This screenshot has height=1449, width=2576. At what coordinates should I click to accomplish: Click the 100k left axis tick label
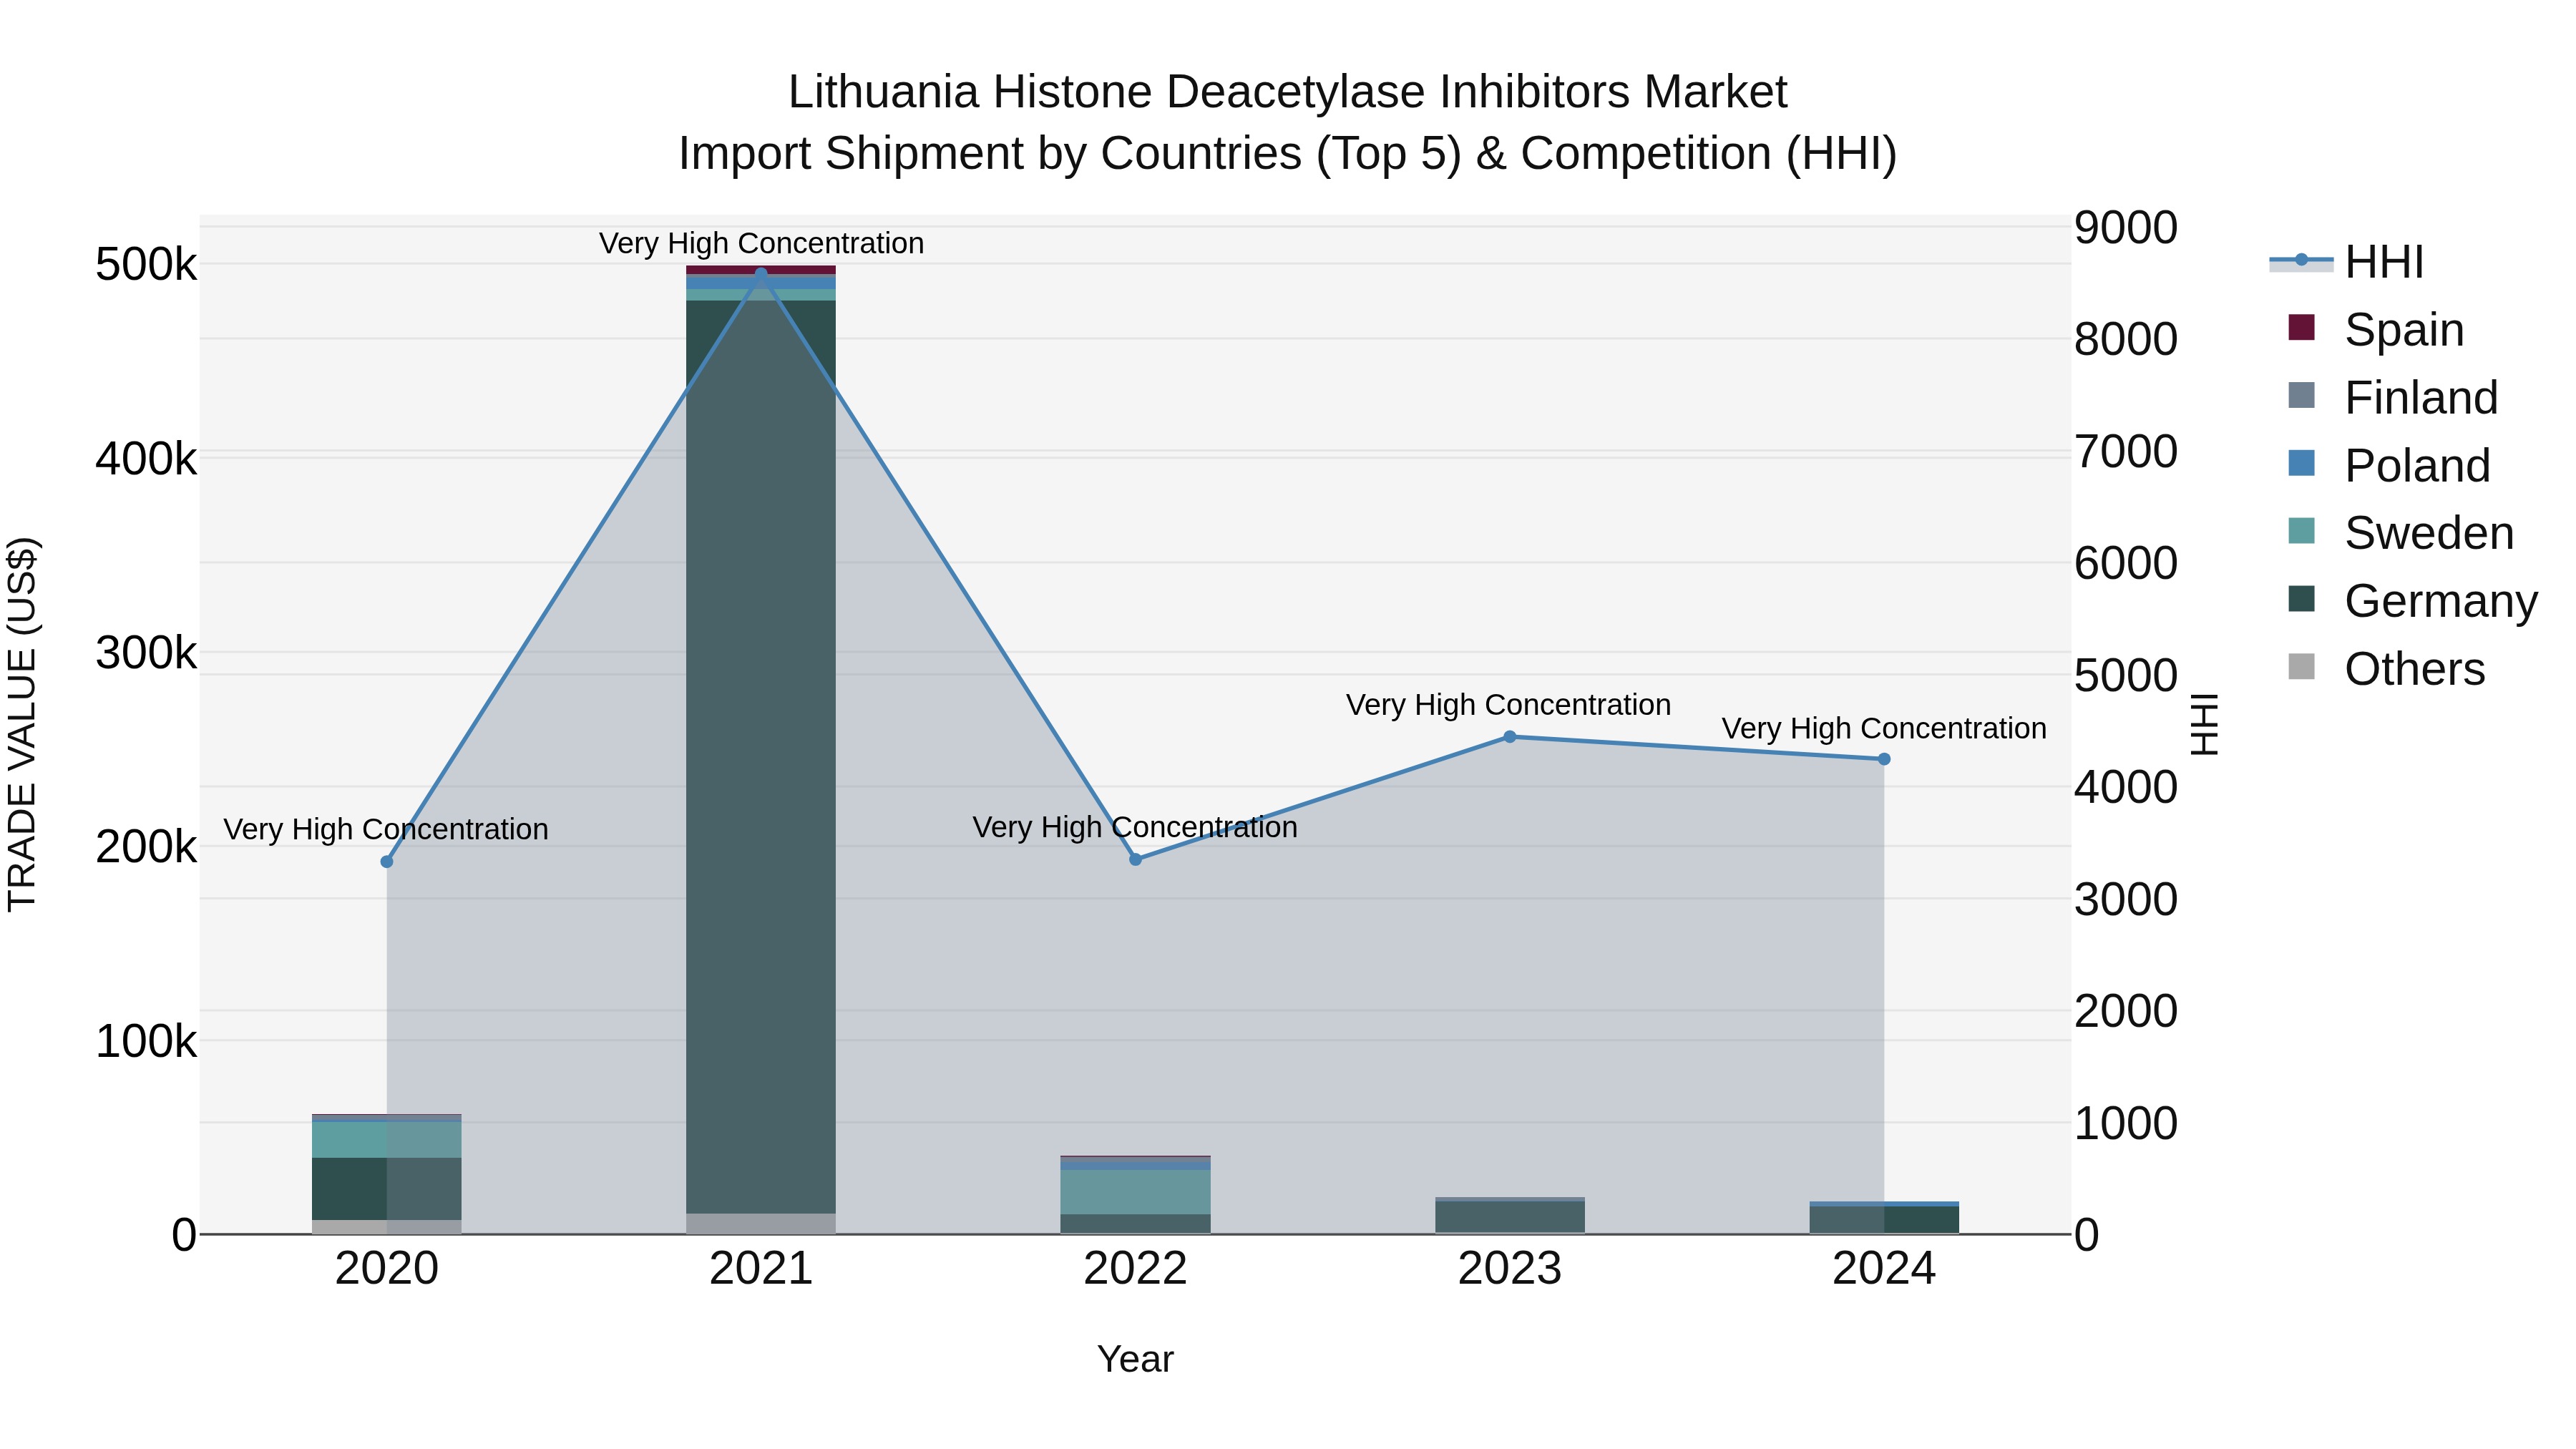tap(146, 1042)
